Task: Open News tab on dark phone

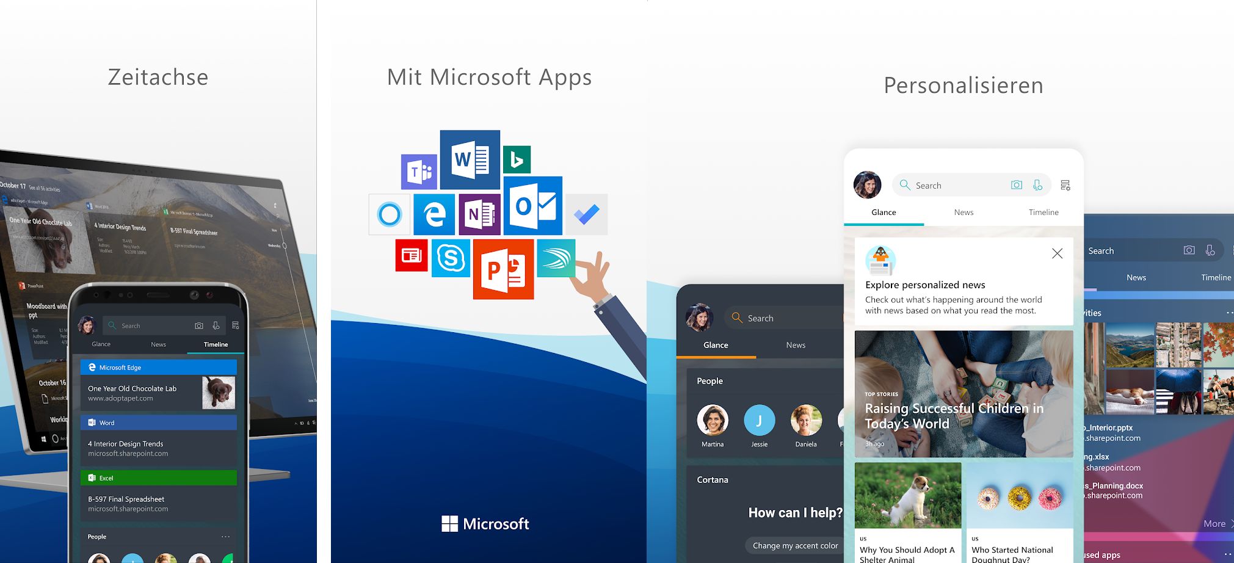Action: tap(796, 345)
